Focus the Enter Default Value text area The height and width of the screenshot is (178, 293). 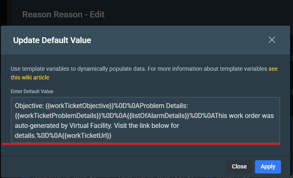coord(145,120)
